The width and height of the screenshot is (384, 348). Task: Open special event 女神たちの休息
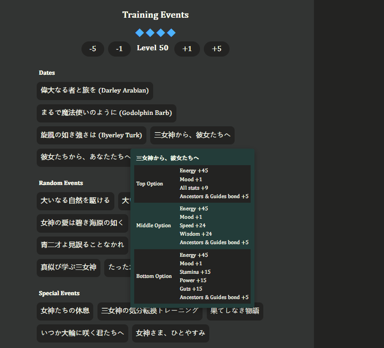(65, 311)
